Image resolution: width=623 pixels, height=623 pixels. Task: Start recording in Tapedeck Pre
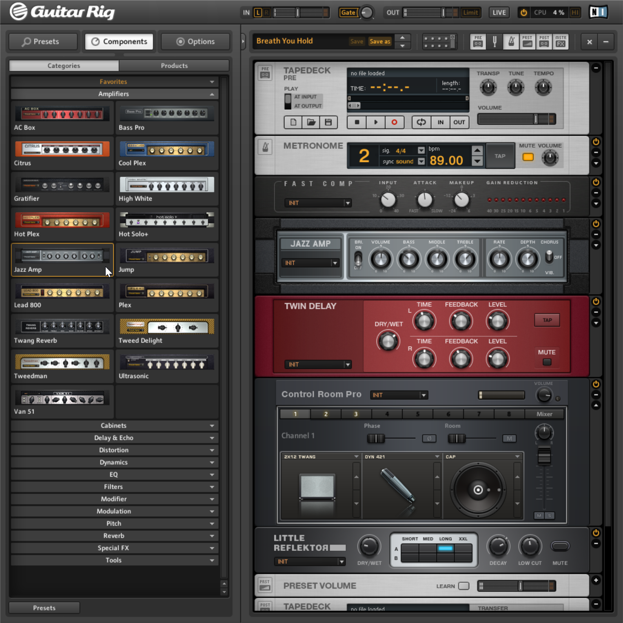tap(394, 122)
